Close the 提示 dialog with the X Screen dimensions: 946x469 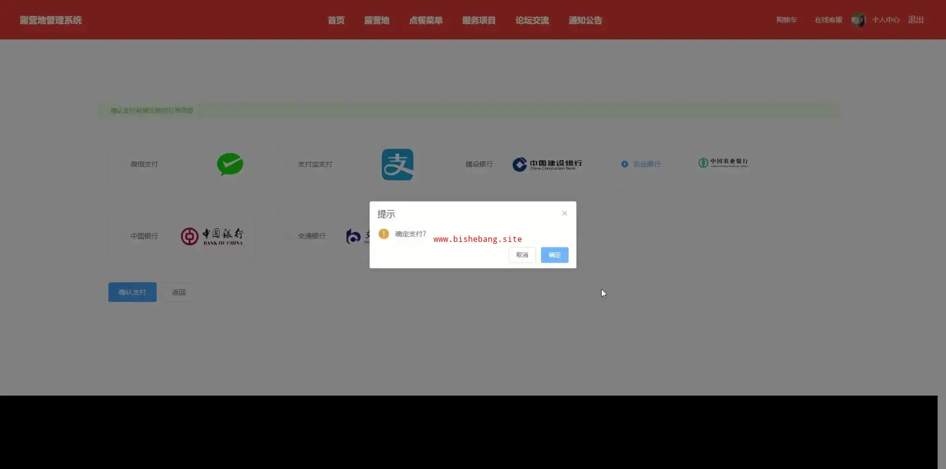pos(565,213)
